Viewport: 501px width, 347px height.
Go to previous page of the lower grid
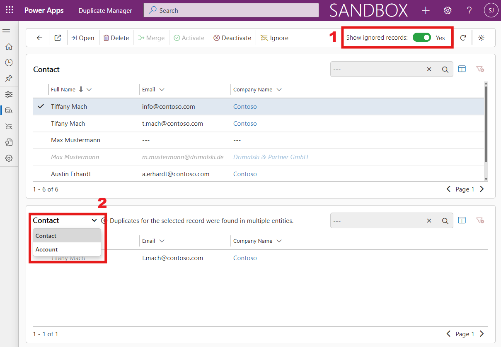pos(448,334)
